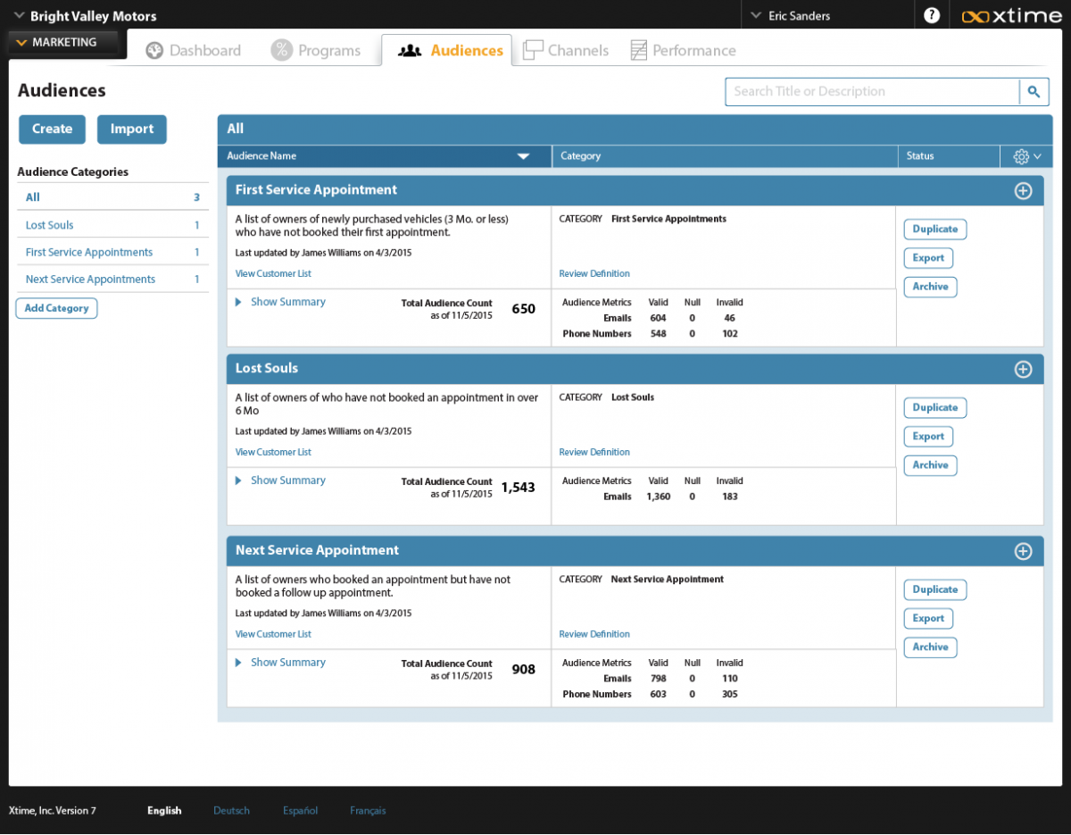1071x835 pixels.
Task: Open the Eric Sanders user menu
Action: point(790,16)
